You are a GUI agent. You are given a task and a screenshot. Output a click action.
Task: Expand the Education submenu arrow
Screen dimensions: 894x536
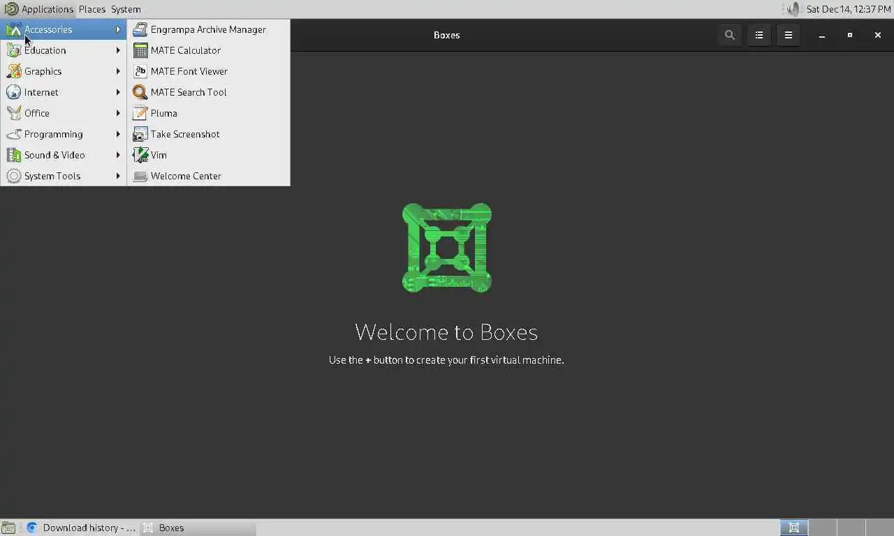[118, 50]
